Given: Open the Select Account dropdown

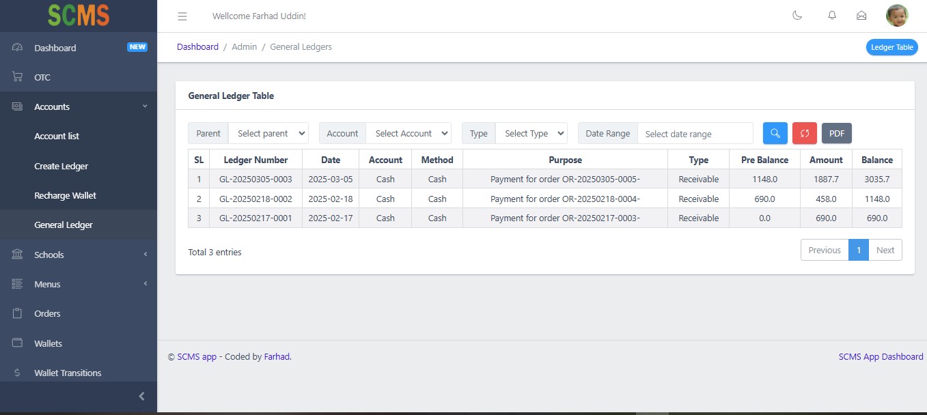Looking at the screenshot, I should click(408, 133).
